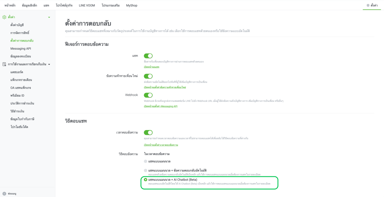
Task: Click the ซ่อนเมนู collapse arrow icon
Action: 4,194
